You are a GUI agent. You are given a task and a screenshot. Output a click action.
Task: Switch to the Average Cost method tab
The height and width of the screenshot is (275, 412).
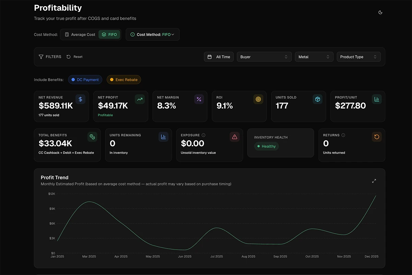pos(79,34)
